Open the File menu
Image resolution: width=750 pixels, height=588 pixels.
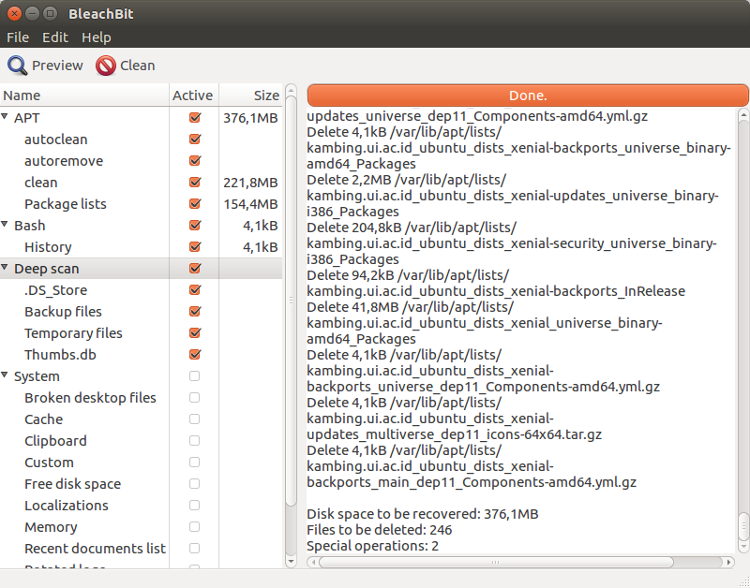[18, 37]
